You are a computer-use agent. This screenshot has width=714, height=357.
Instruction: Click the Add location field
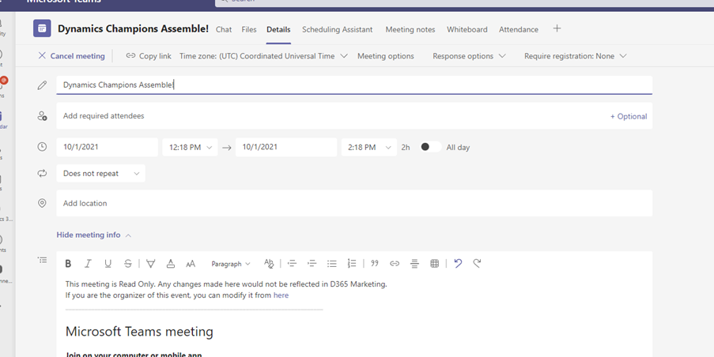click(x=354, y=203)
